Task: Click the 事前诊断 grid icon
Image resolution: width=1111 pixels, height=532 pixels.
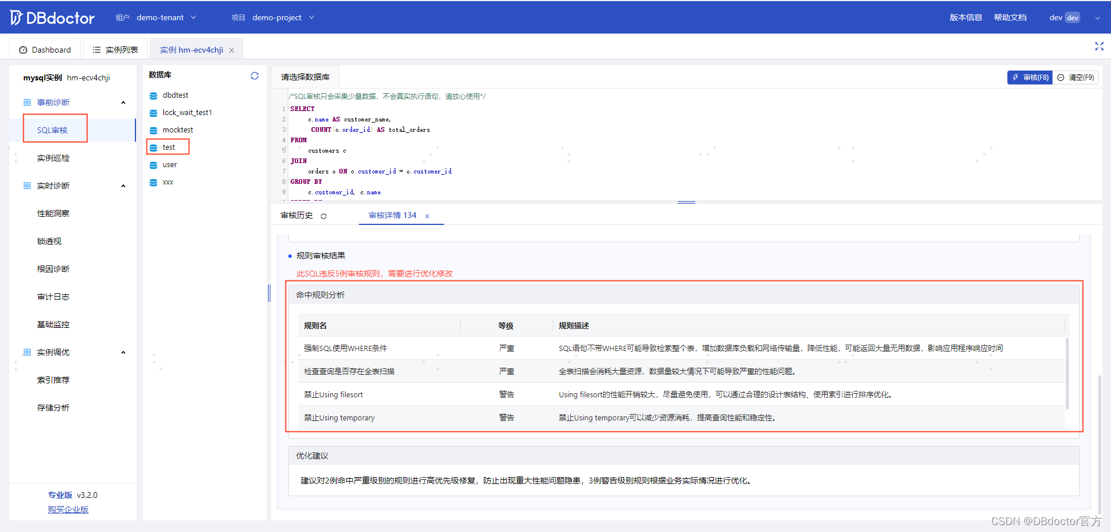Action: pos(27,102)
